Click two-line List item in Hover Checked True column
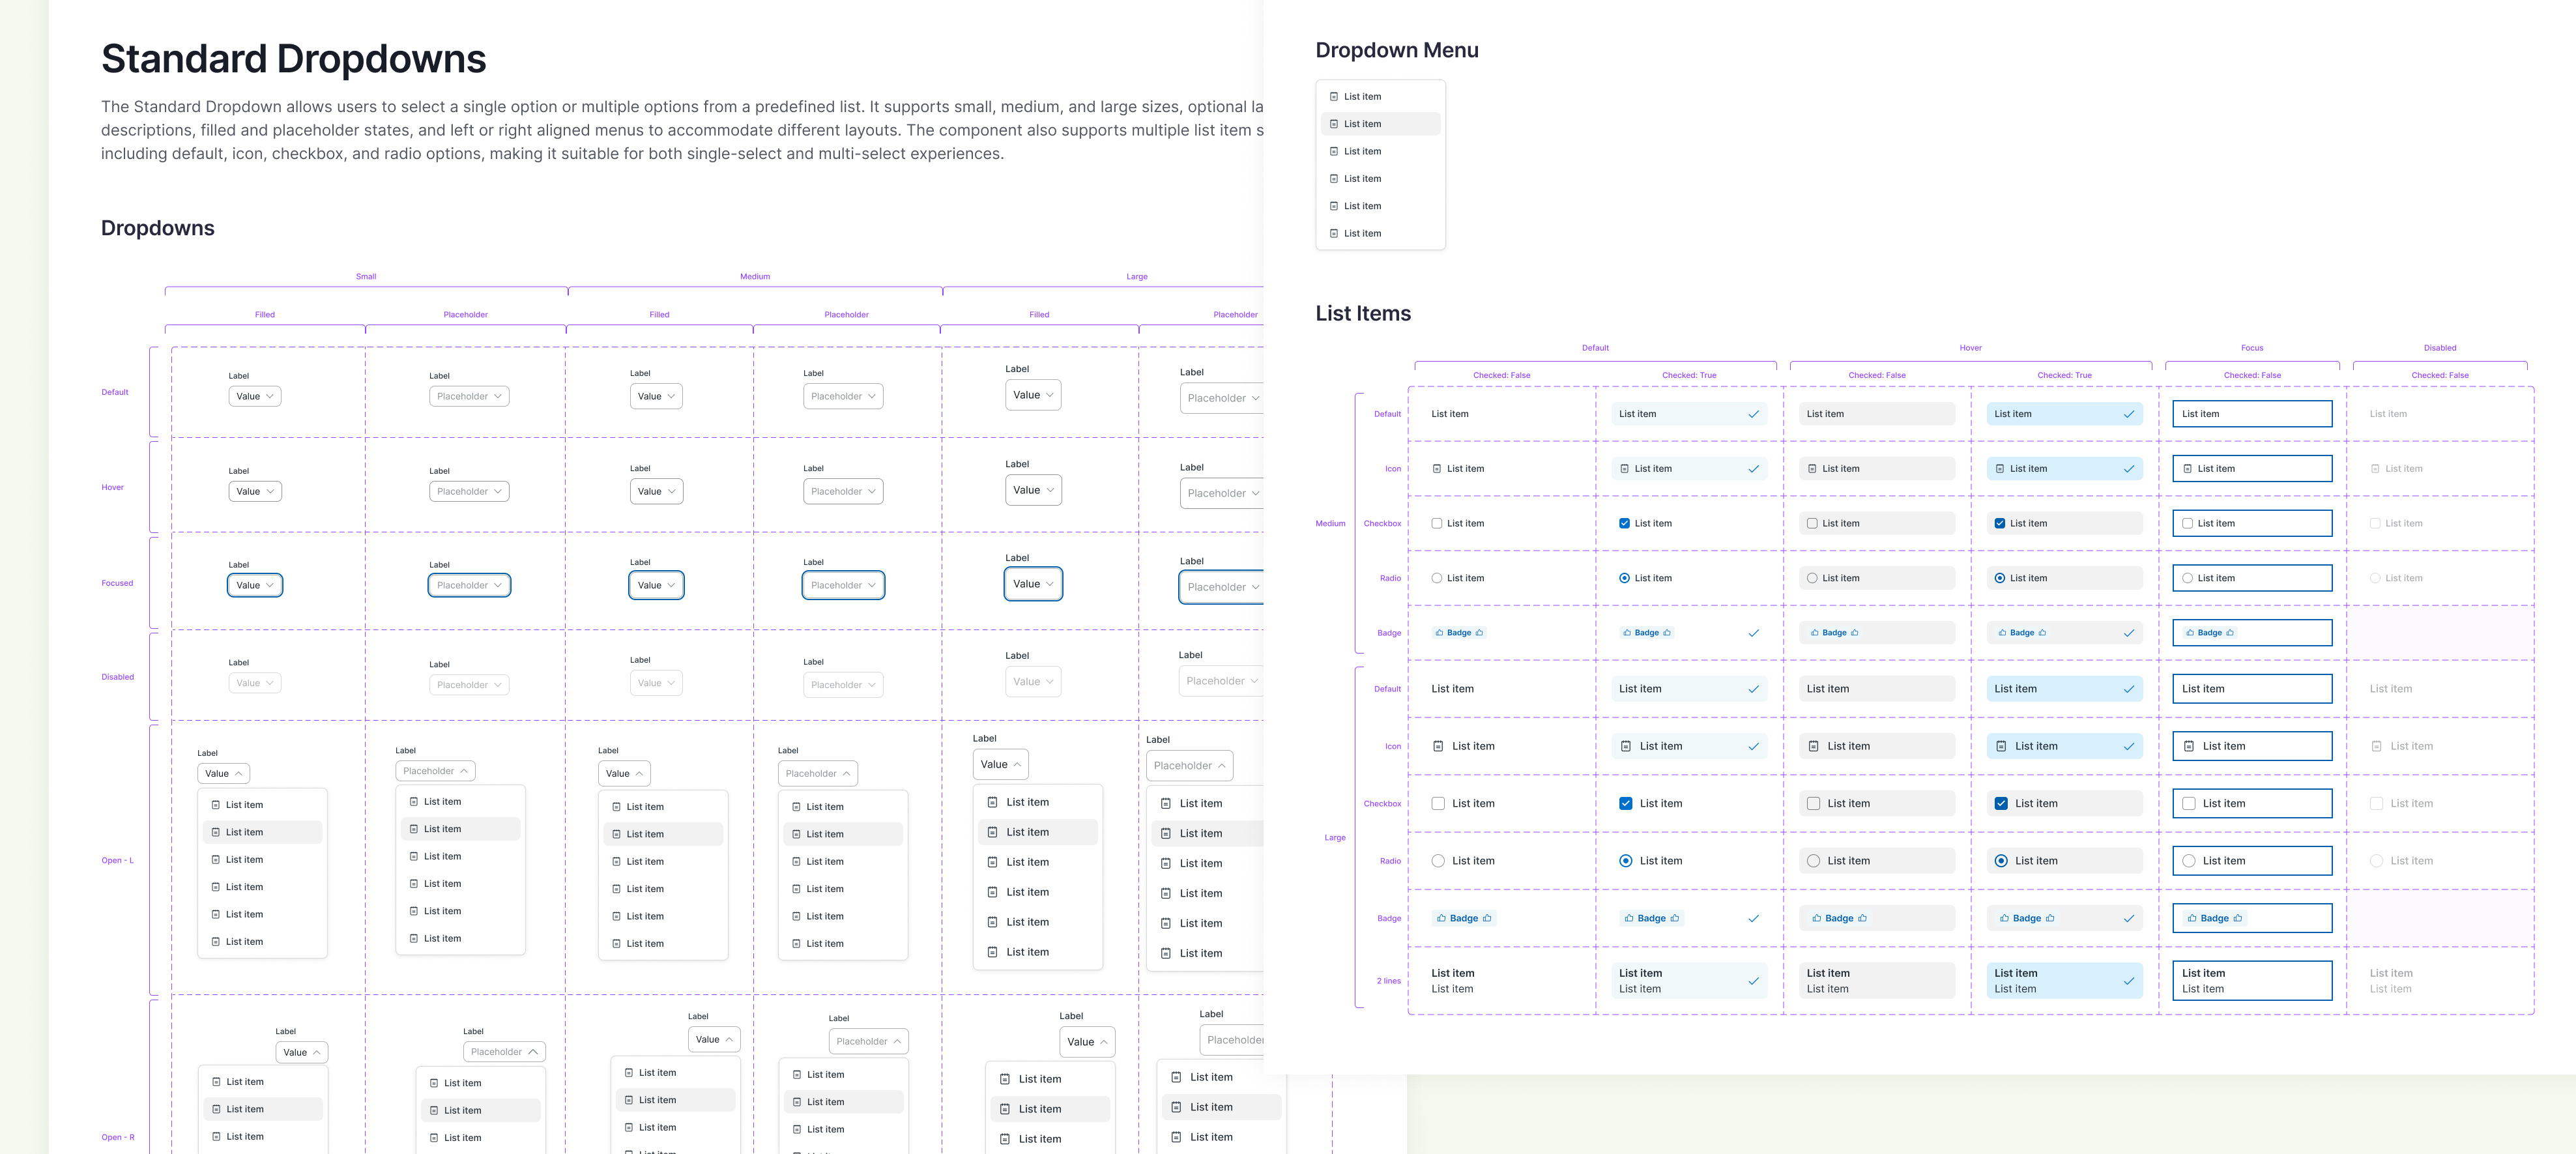 click(2064, 981)
